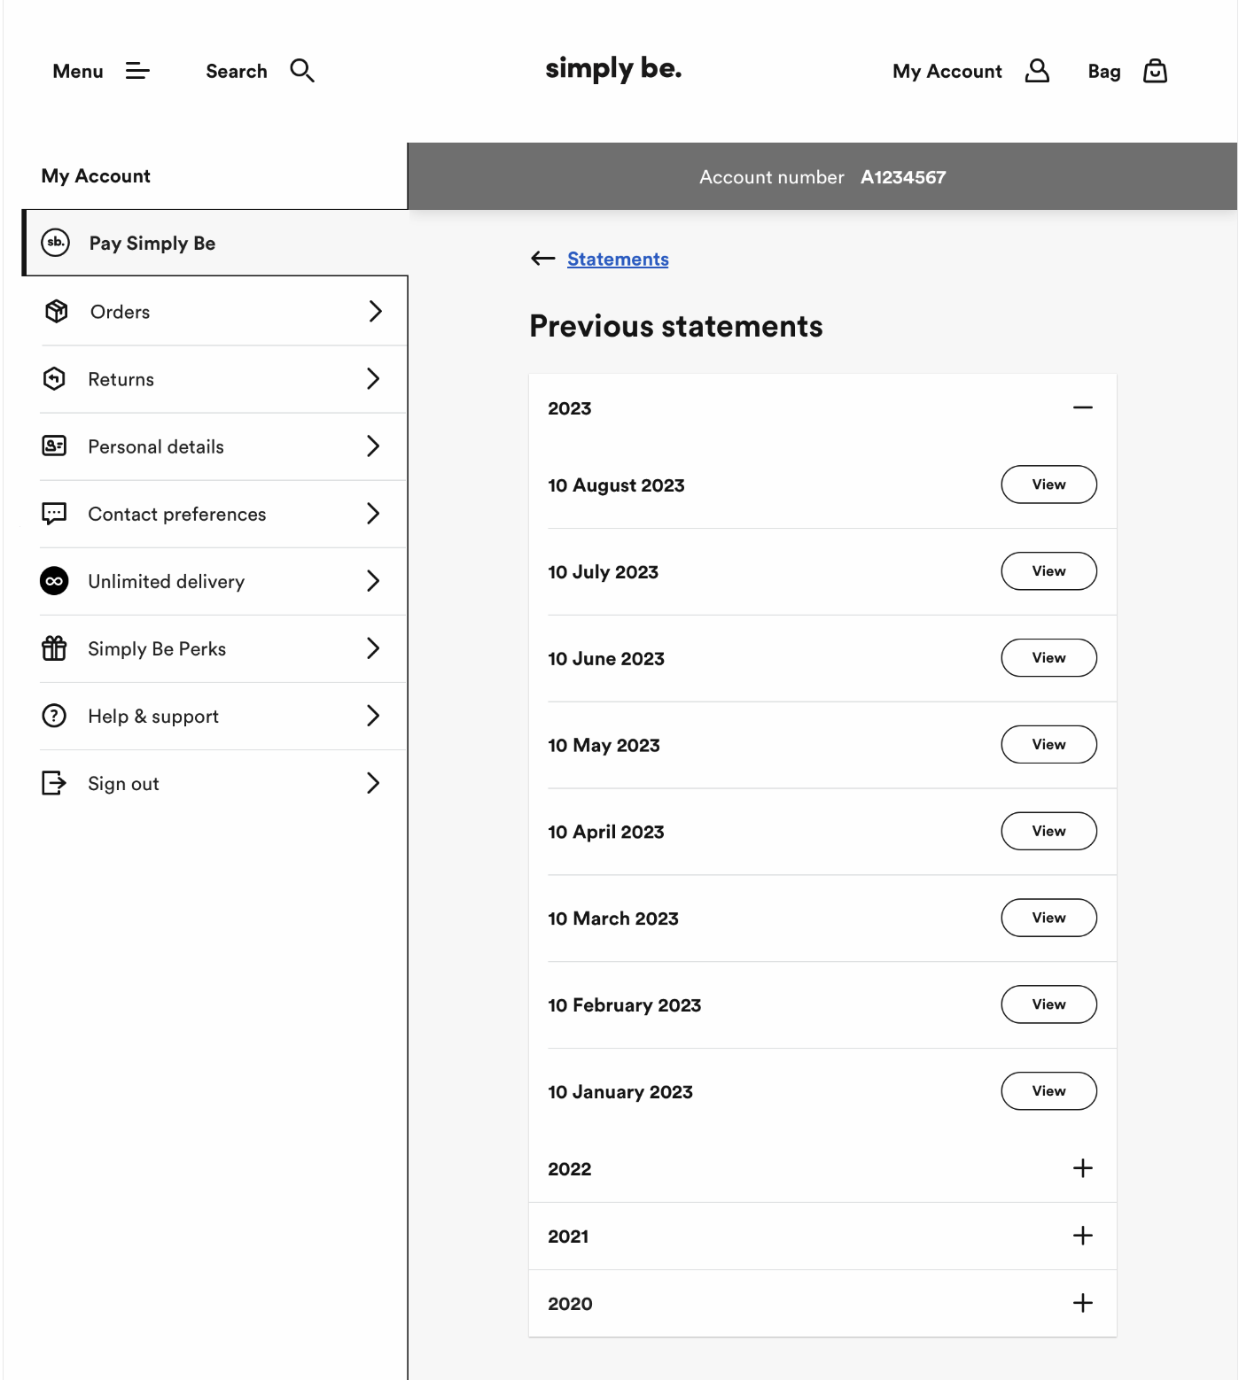Open the shopping Bag icon
This screenshot has height=1380, width=1239.
[x=1155, y=71]
